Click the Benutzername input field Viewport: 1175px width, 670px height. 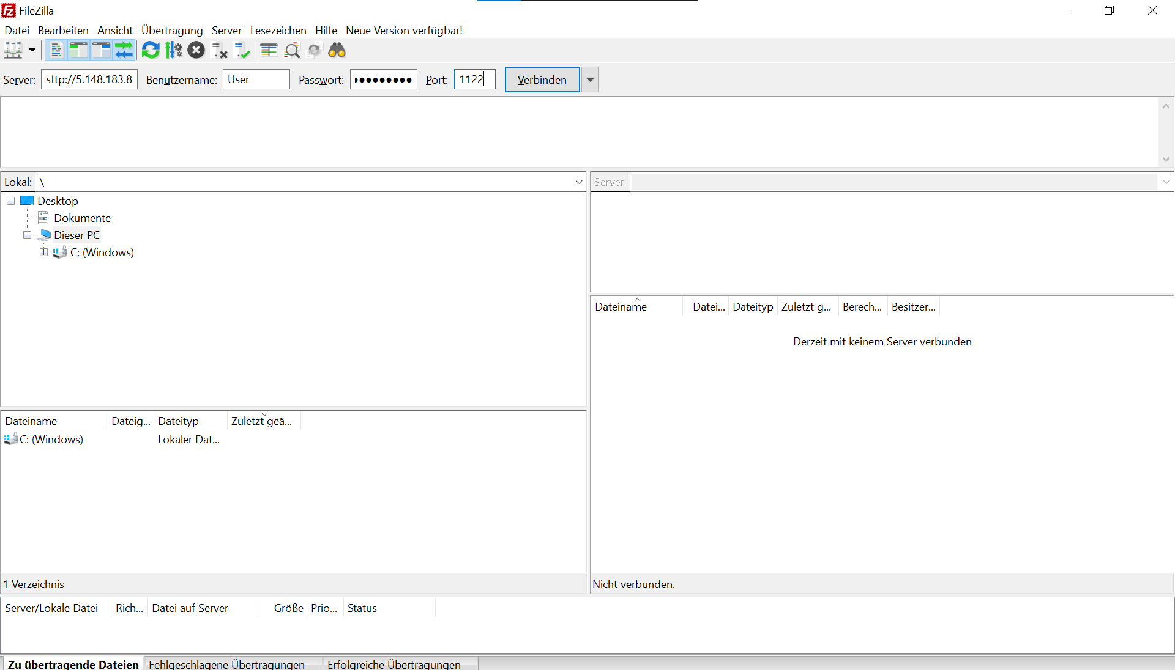coord(256,79)
